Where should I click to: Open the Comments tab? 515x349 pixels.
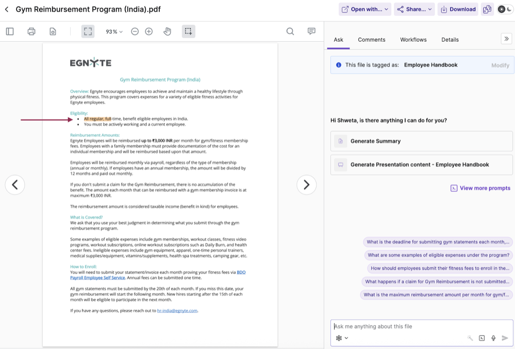click(372, 40)
